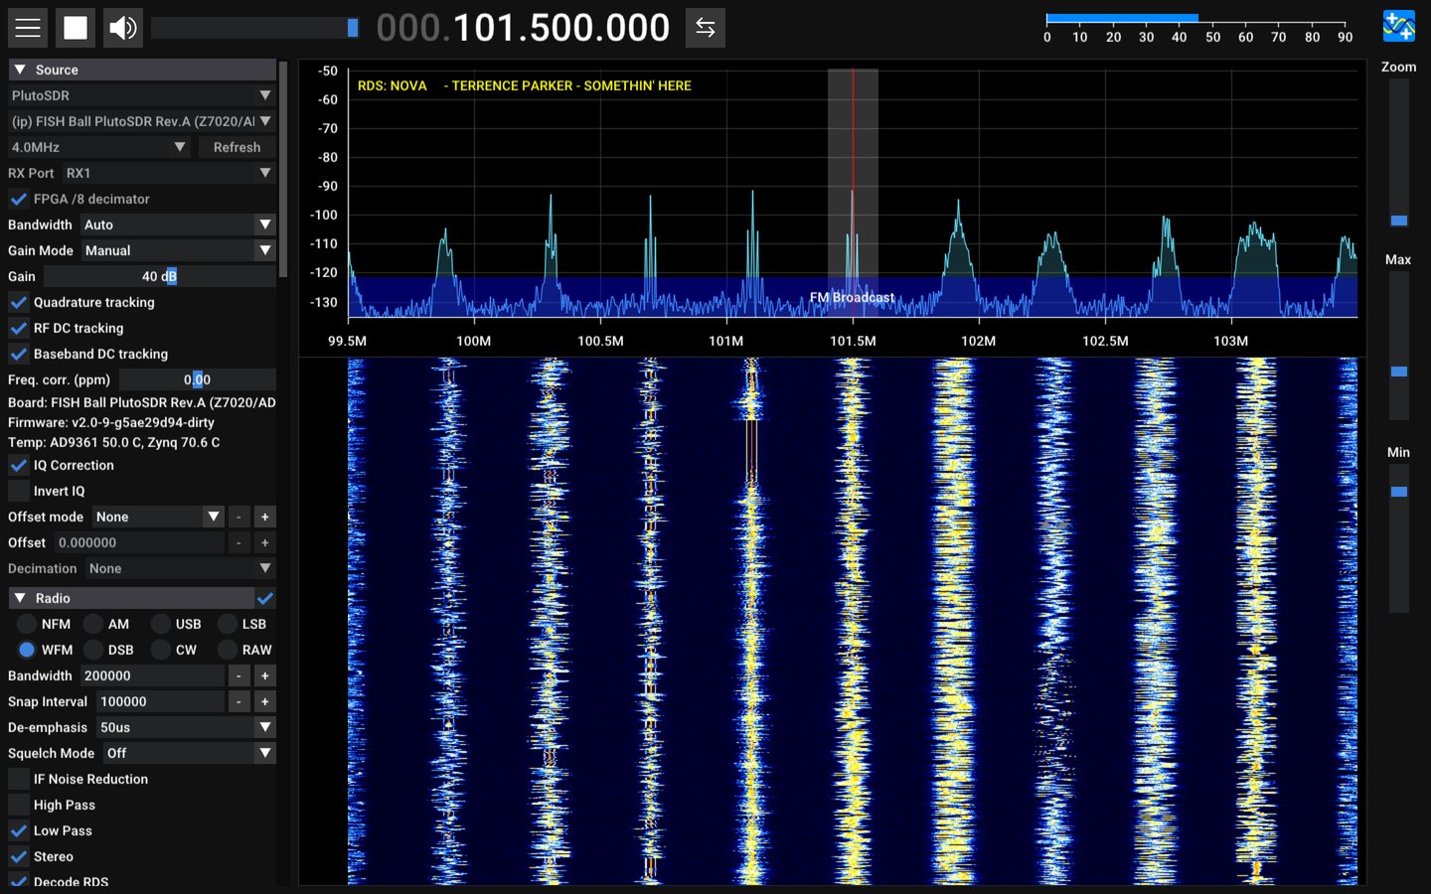The height and width of the screenshot is (894, 1431).
Task: Enable IF Noise Reduction
Action: click(x=19, y=779)
